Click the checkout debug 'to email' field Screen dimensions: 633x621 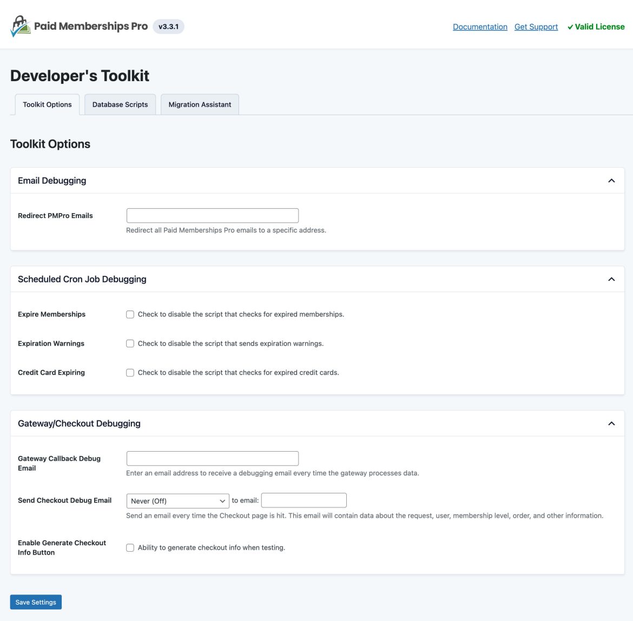coord(304,500)
